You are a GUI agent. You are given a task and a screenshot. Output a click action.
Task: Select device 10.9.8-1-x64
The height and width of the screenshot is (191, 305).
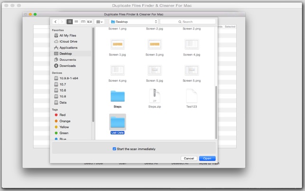coord(68,78)
